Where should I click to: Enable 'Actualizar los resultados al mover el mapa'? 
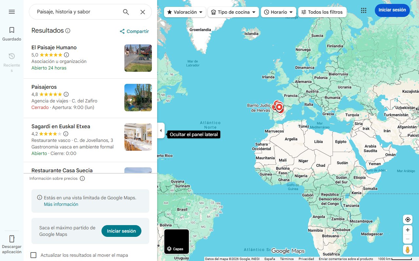tap(33, 255)
